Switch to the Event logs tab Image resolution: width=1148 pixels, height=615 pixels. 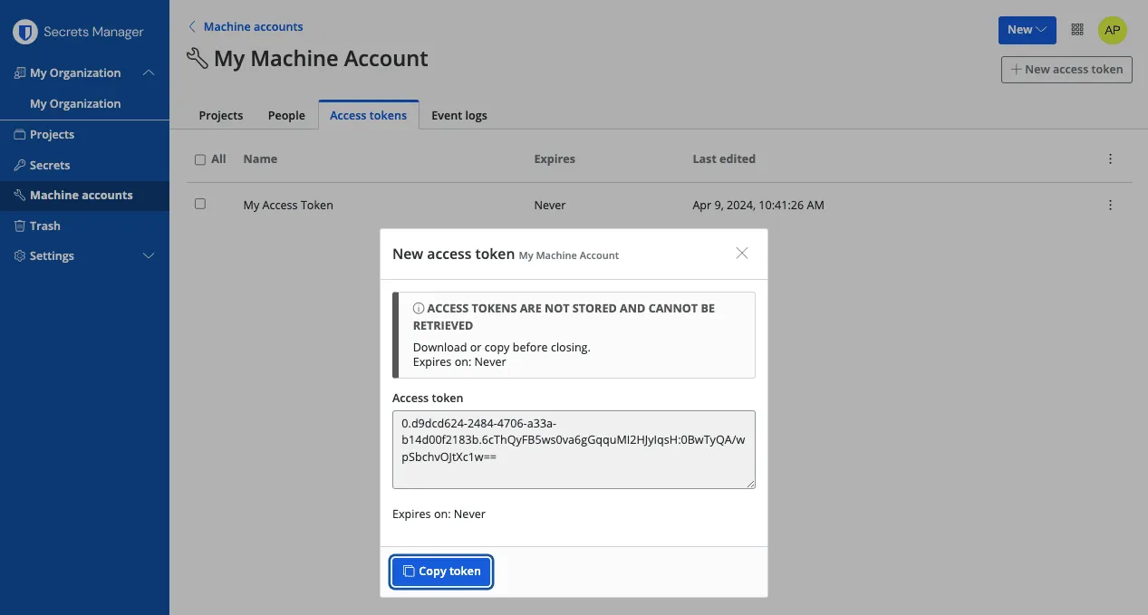click(x=458, y=115)
